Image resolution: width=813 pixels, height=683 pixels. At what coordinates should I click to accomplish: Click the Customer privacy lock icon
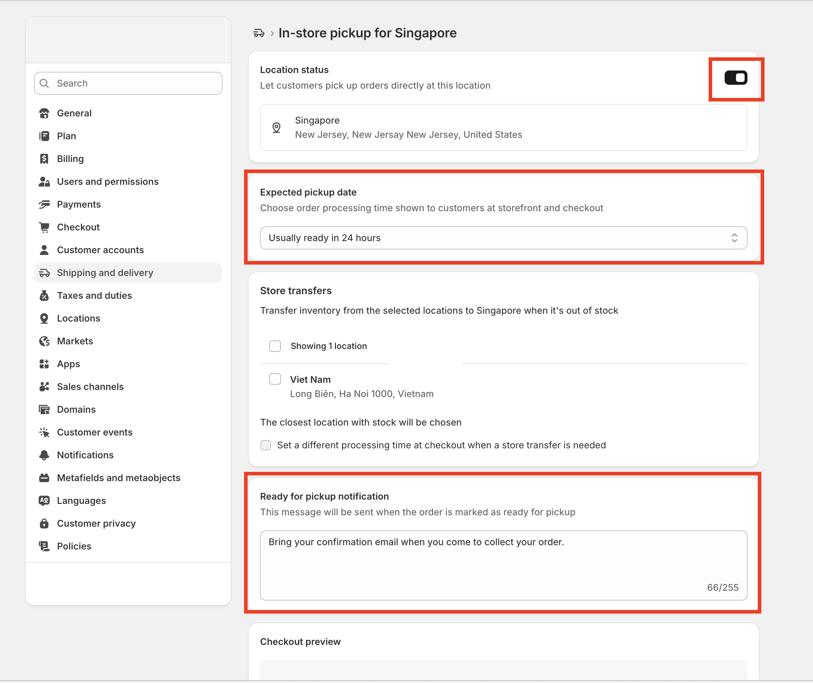44,523
